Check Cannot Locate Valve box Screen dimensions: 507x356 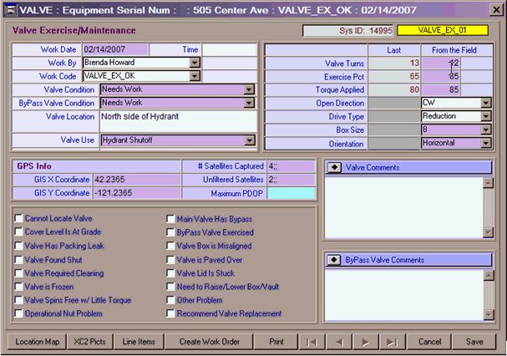pyautogui.click(x=18, y=220)
